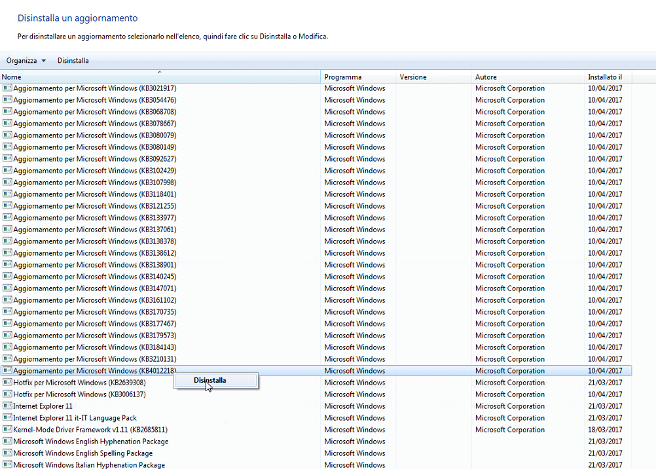This screenshot has height=469, width=656.
Task: Click the Disinstalla un aggiornamento heading
Action: tap(77, 18)
